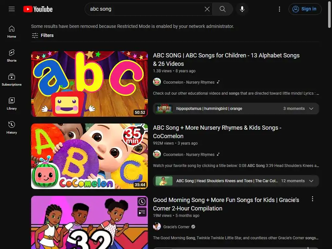Click '19M views • 5 months ago' text
Viewport: 332px width, 249px height.
click(x=176, y=216)
